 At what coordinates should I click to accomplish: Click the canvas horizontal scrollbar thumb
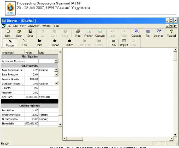(74, 139)
